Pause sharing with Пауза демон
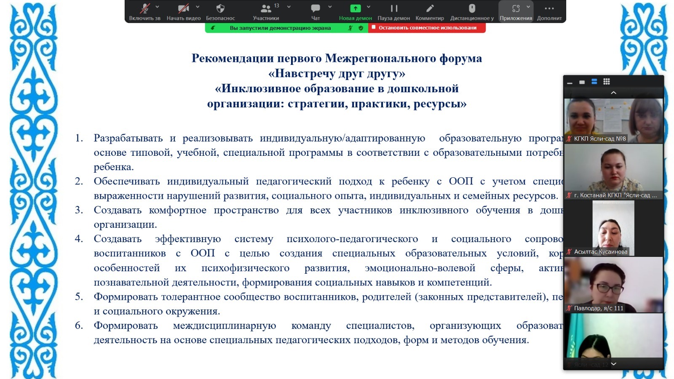Image resolution: width=674 pixels, height=379 pixels. [x=393, y=11]
